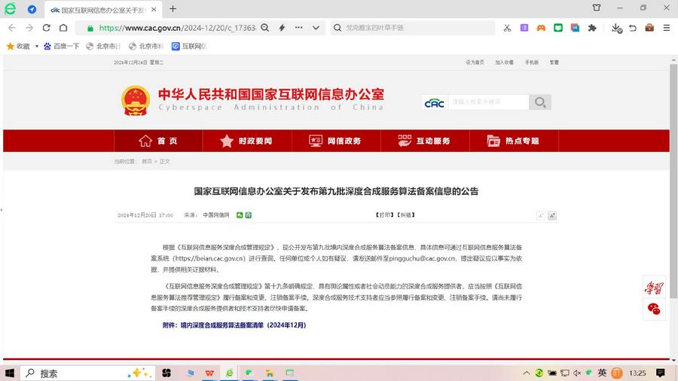Open a new browser tab
This screenshot has width=678, height=381.
pos(173,8)
